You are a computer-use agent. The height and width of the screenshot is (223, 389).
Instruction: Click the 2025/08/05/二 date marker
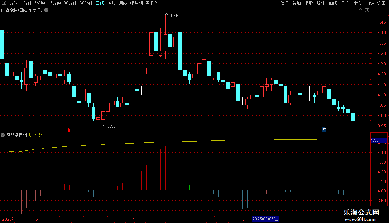(265, 219)
